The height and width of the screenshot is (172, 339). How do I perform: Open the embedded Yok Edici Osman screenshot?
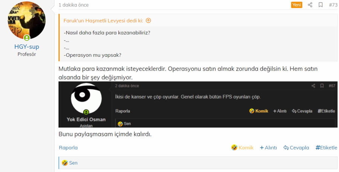198,104
